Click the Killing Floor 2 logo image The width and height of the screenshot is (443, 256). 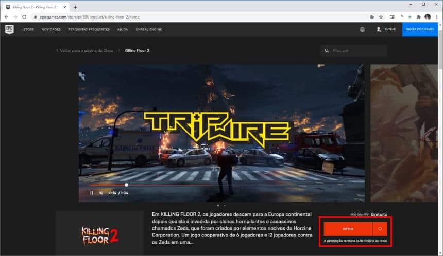[100, 236]
